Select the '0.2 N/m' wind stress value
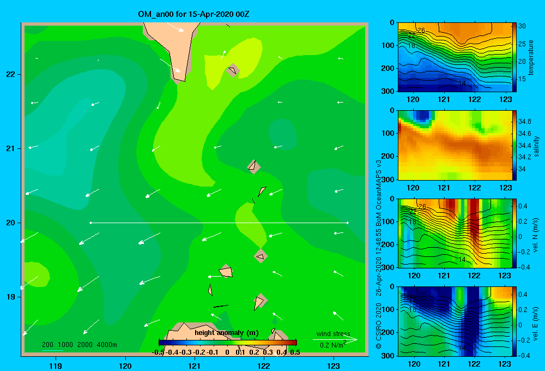The height and width of the screenshot is (371, 545). 332,345
